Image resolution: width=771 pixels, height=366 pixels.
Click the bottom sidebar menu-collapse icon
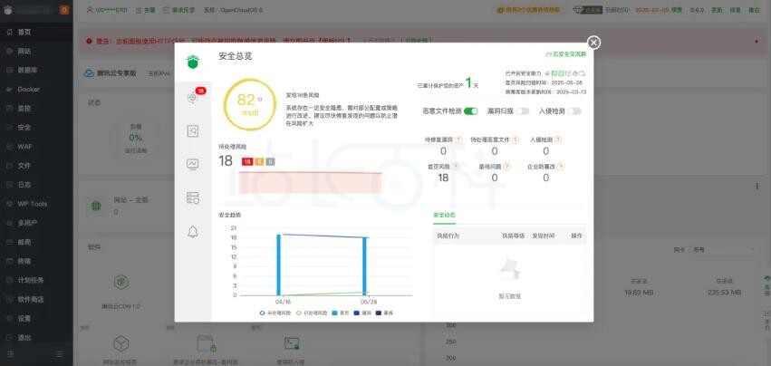click(x=60, y=354)
